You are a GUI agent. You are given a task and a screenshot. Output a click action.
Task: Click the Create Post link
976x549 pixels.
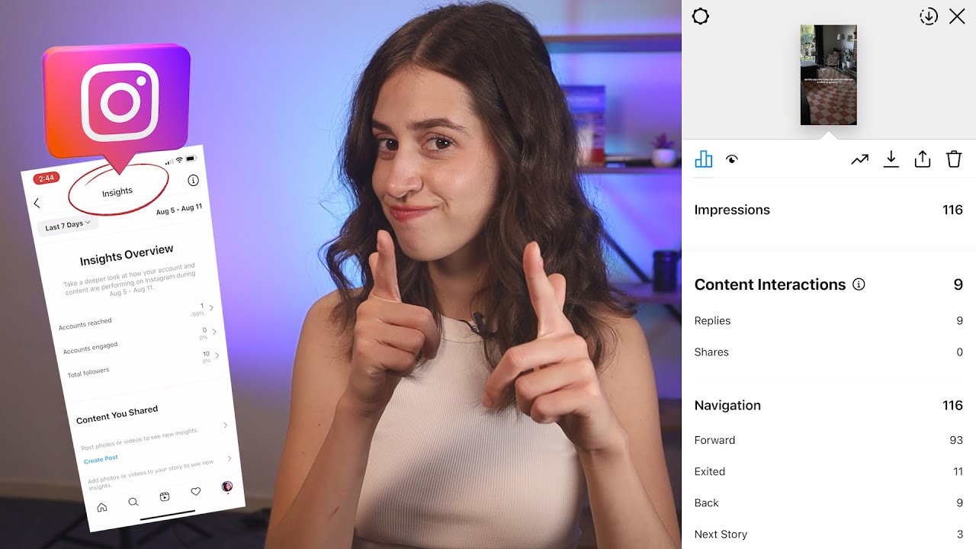point(101,460)
